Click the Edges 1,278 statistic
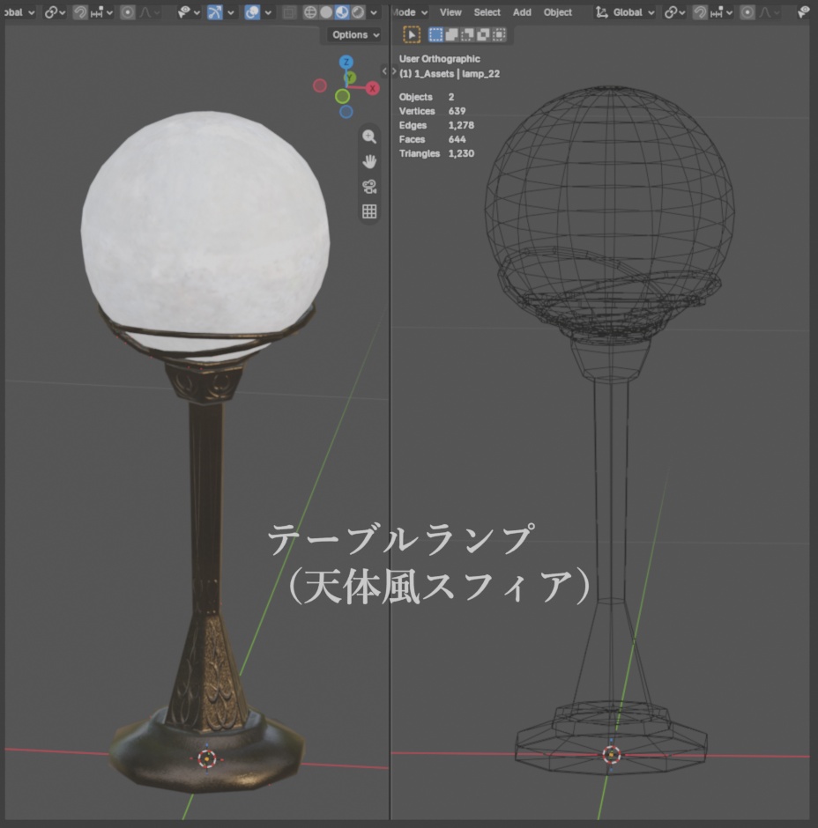 click(x=436, y=125)
